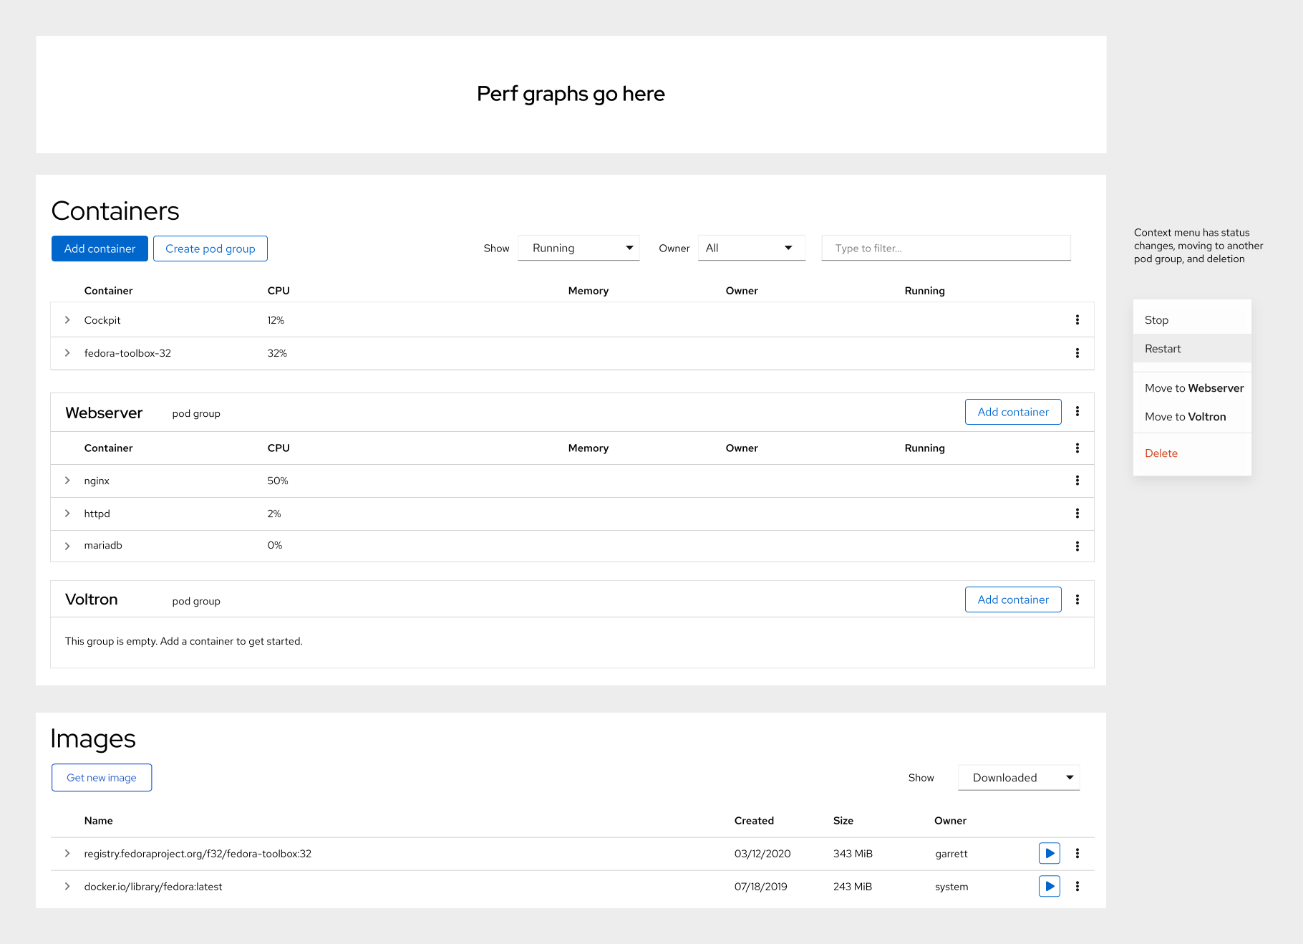Expand the fedora-toolbox-32 container row

(x=67, y=353)
